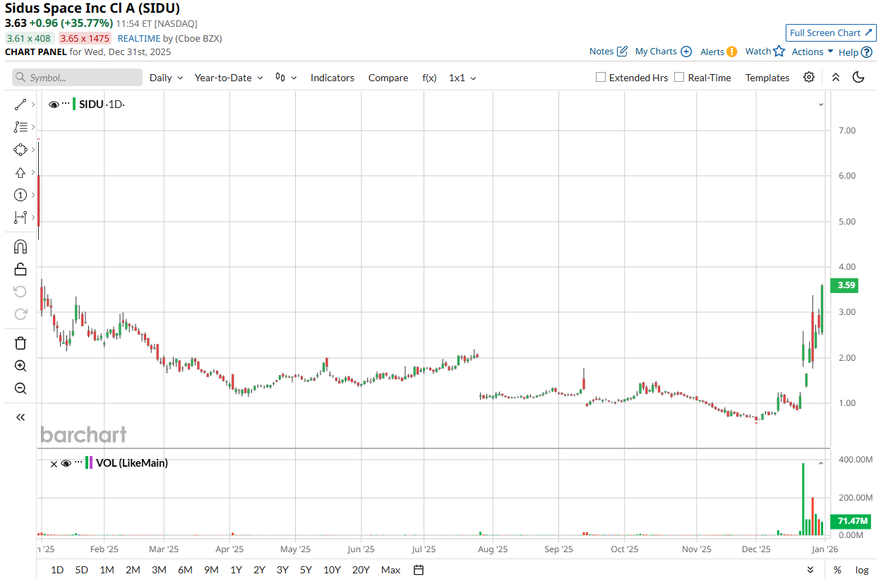Click the REALTIME link
Screen dimensions: 881x579
point(139,38)
